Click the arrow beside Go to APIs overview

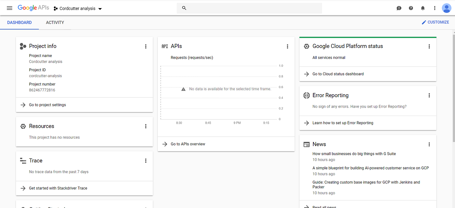165,144
